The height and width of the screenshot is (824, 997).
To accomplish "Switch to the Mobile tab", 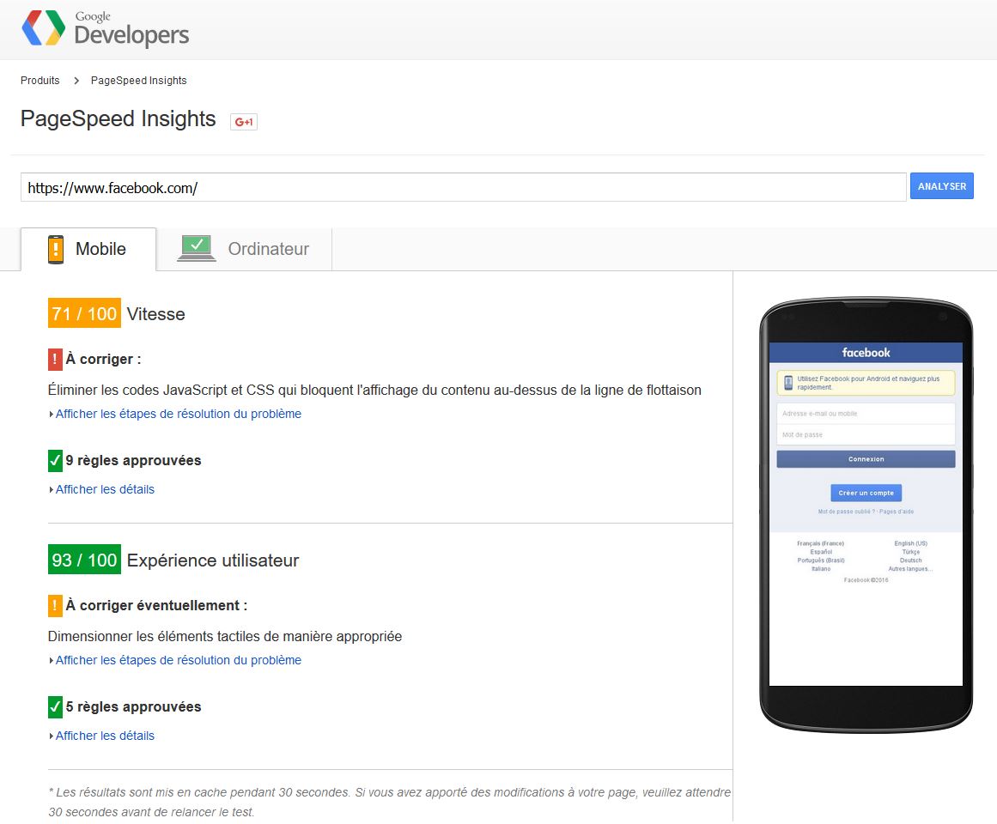I will click(x=88, y=249).
